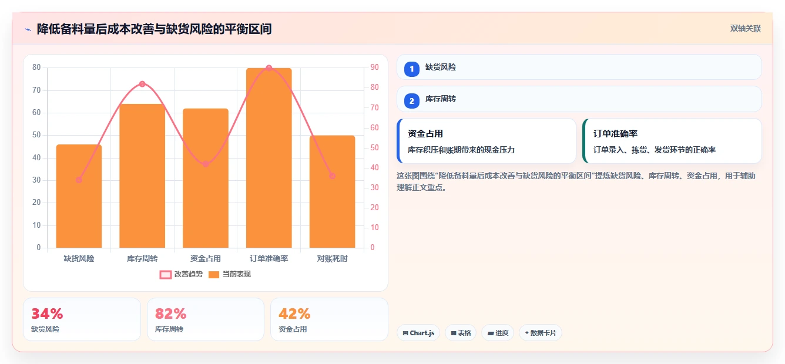Select the 数据卡片 tag chip
The image size is (785, 364).
coord(541,333)
